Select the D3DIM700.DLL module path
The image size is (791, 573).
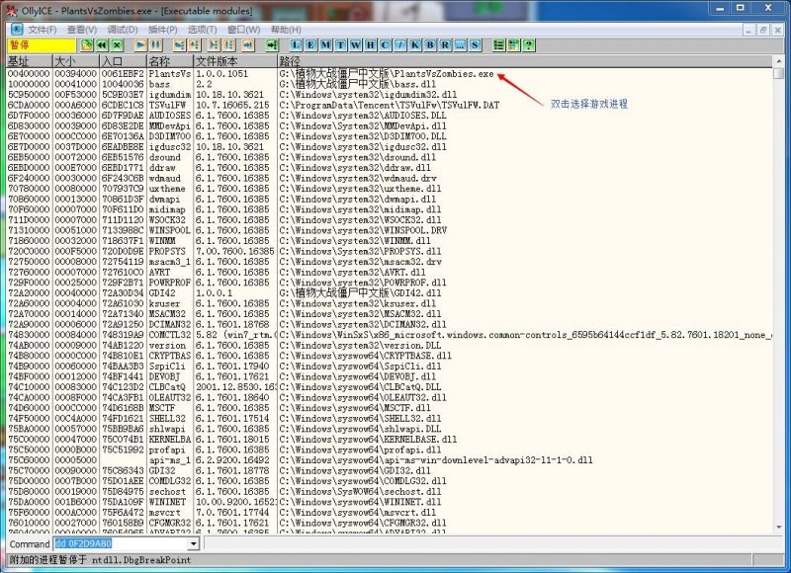[363, 136]
